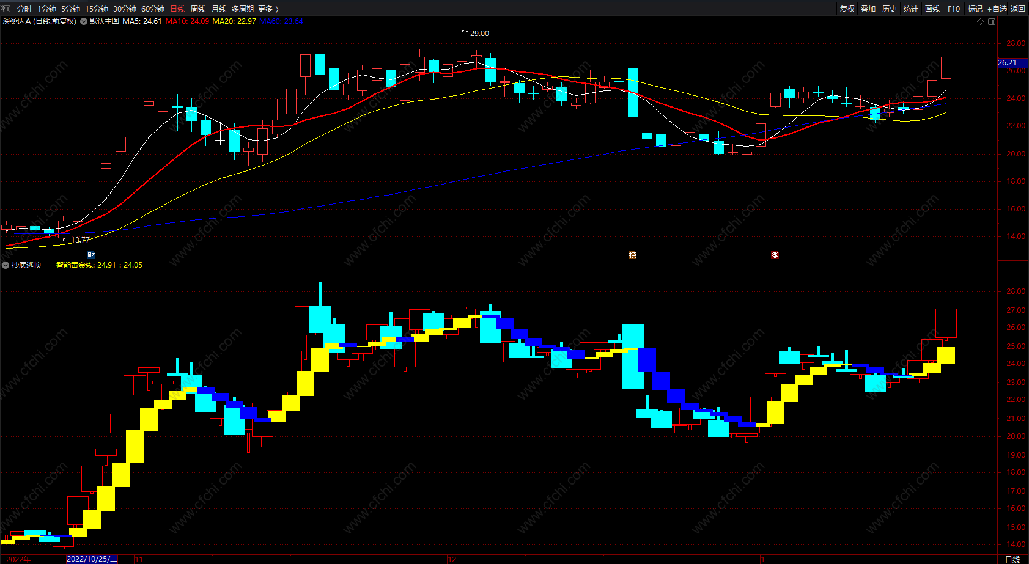Screen dimensions: 1029x564
Task: Select the 月线 monthly period tab
Action: [x=219, y=9]
